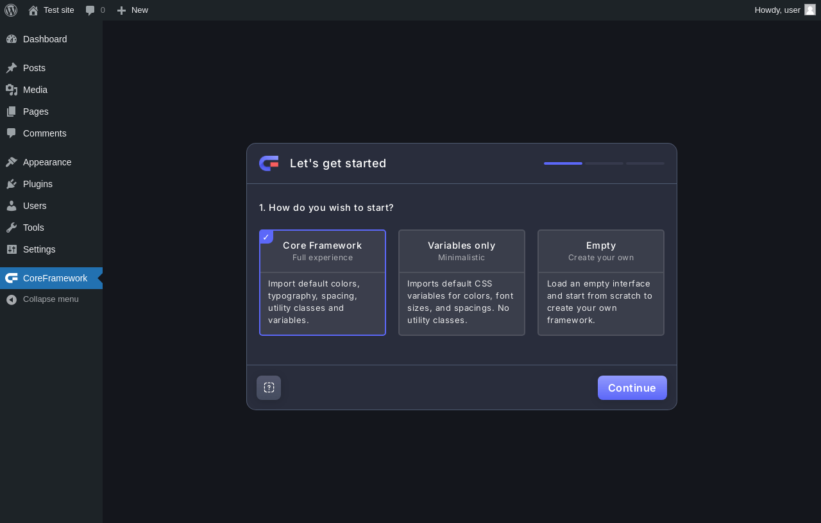Click the user avatar in the admin bar

pyautogui.click(x=809, y=10)
